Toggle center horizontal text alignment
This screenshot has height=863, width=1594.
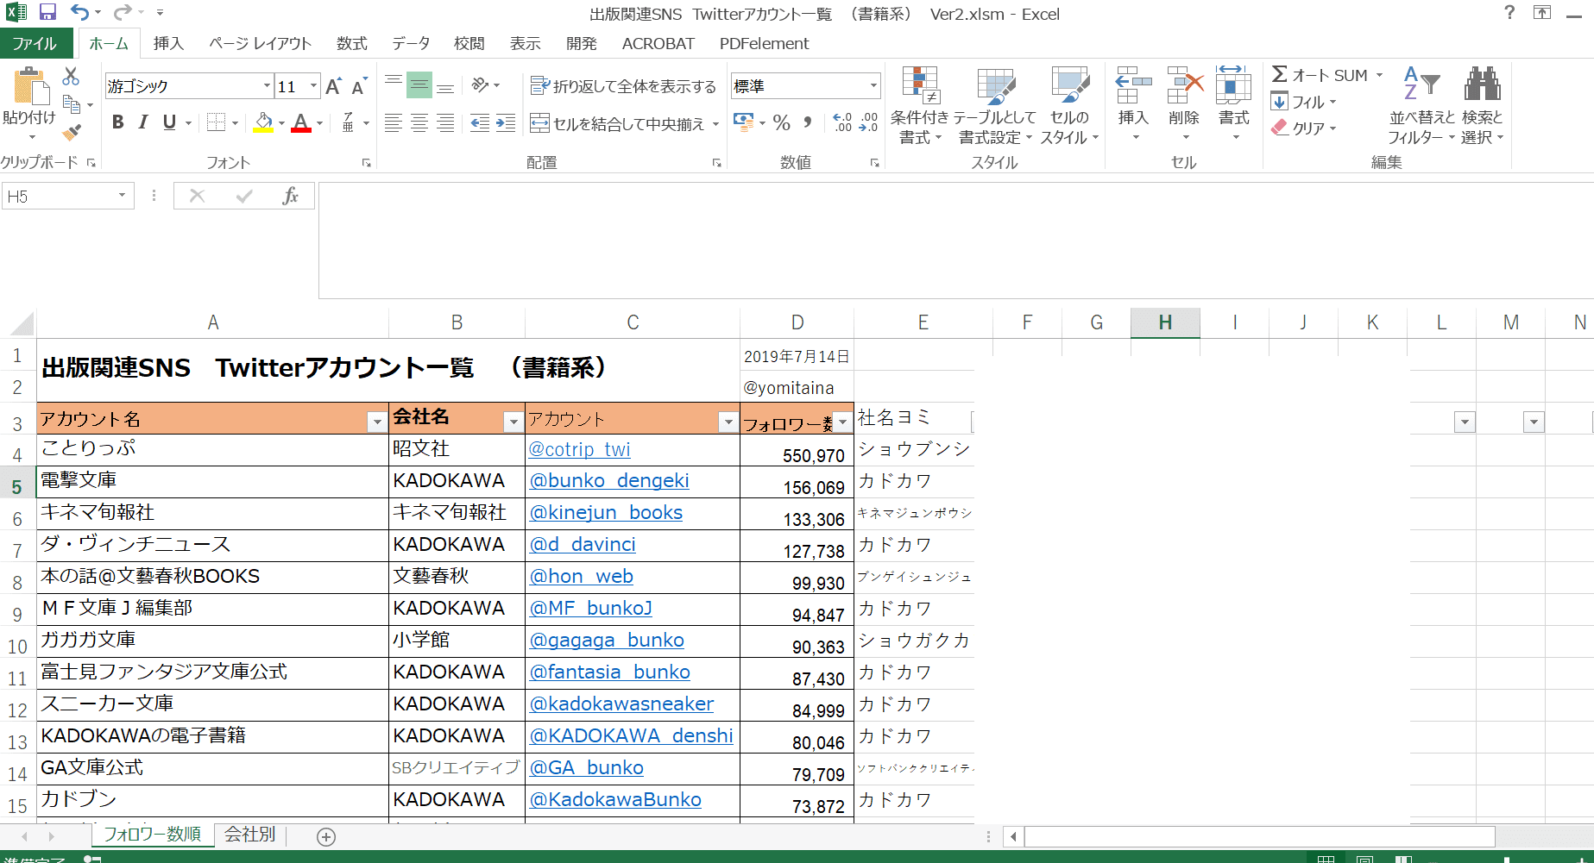[x=419, y=123]
